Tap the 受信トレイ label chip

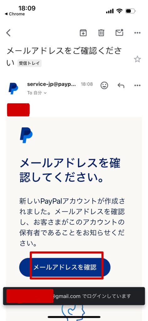point(29,63)
